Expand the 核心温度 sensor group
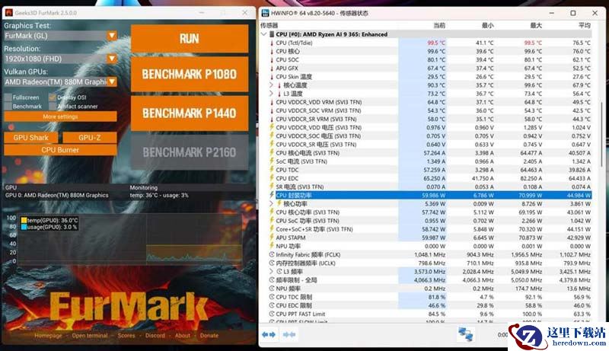This screenshot has height=351, width=609. [272, 85]
